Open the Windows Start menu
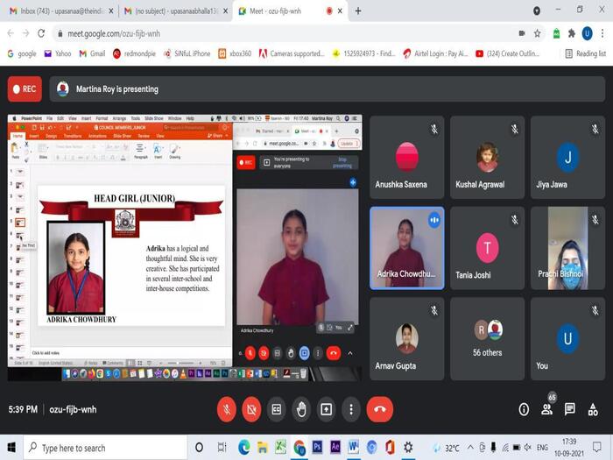The image size is (613, 460). pos(11,448)
